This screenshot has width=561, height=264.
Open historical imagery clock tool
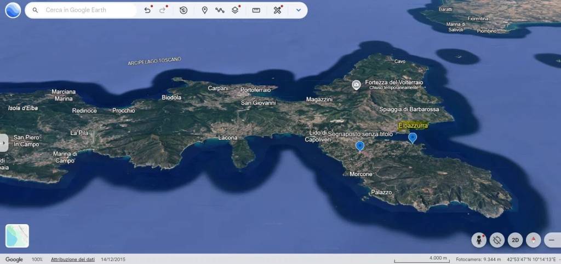coord(184,10)
